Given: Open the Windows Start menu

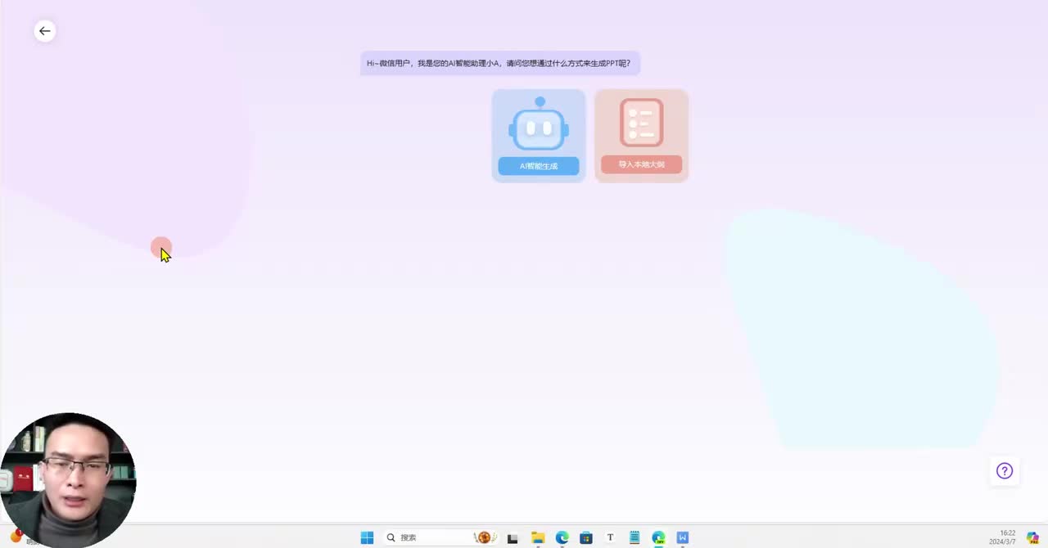Looking at the screenshot, I should [x=367, y=537].
